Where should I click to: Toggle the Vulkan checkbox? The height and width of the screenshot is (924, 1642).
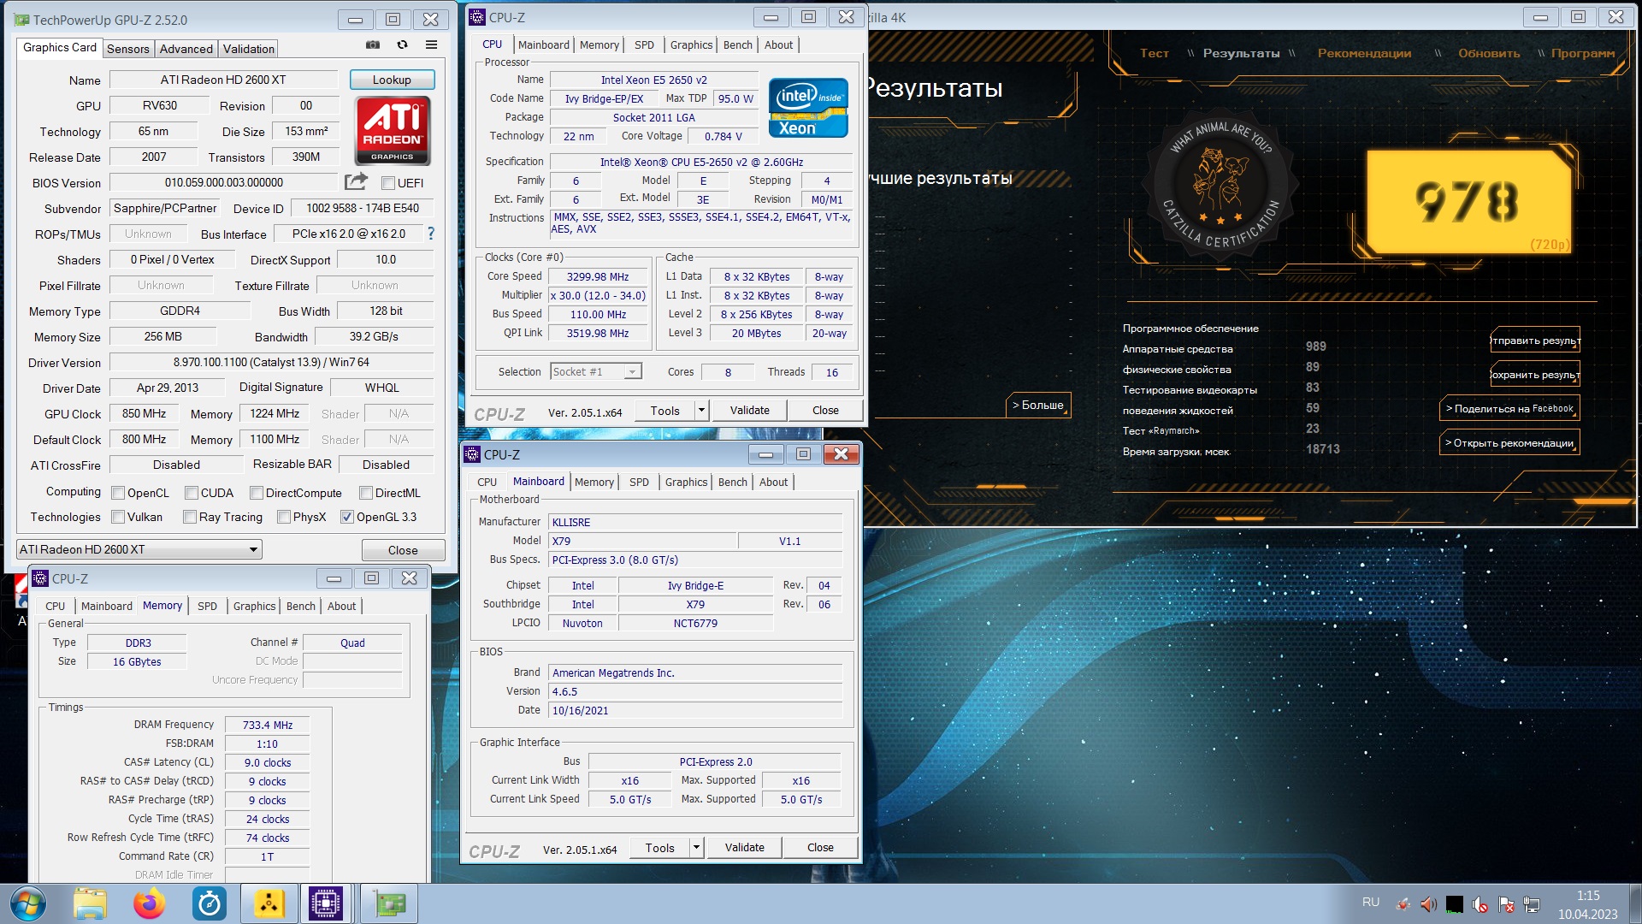click(119, 517)
